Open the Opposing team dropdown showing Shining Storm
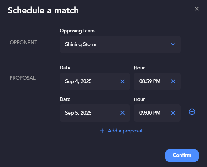 (x=120, y=44)
